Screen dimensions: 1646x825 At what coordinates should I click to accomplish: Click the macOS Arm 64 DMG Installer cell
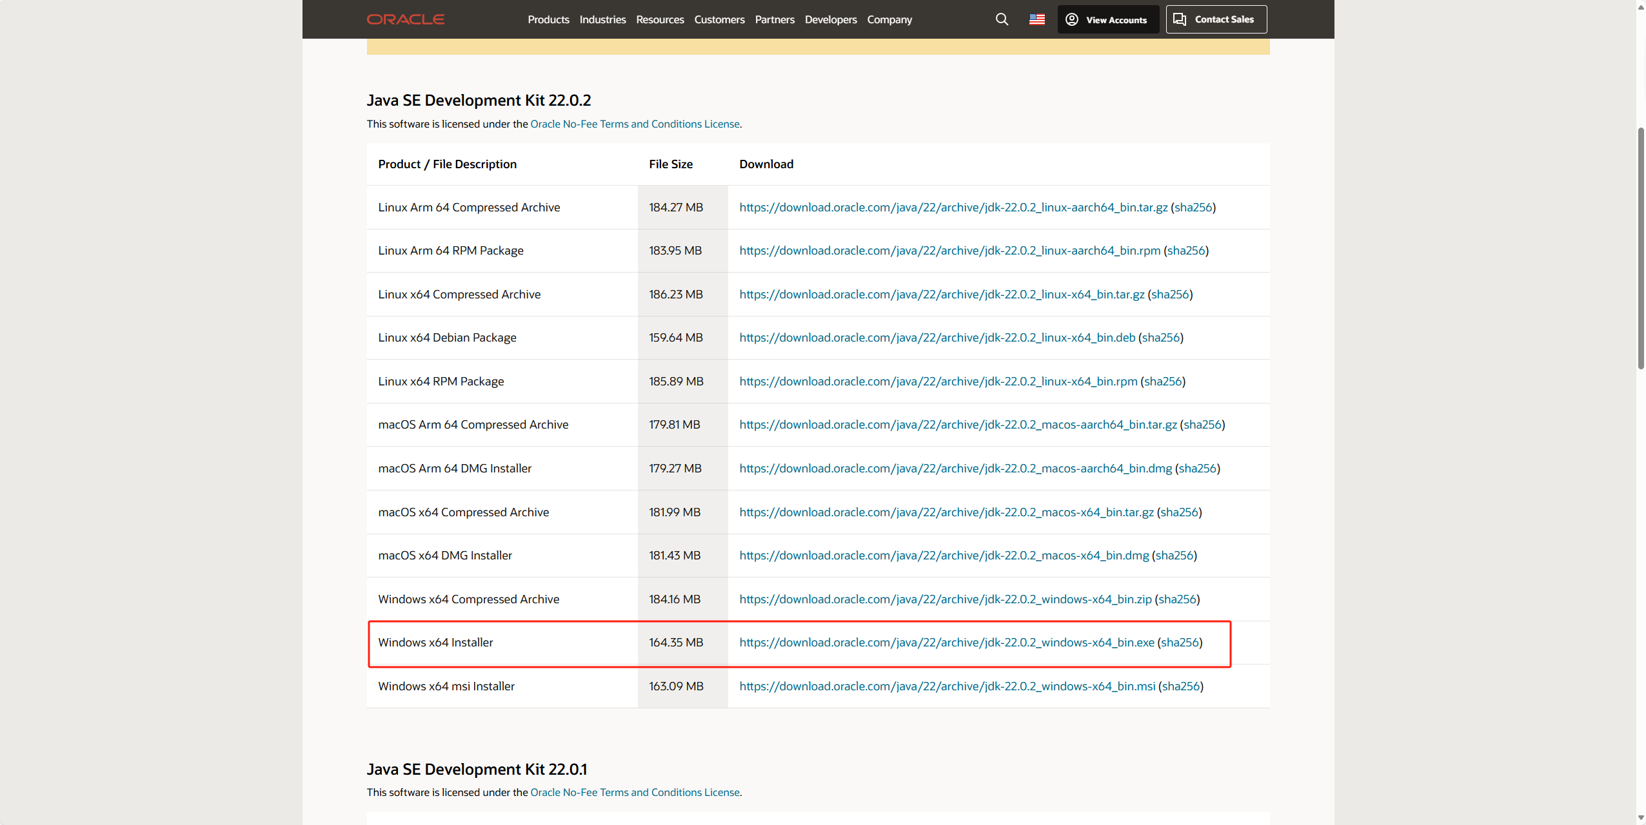tap(502, 469)
